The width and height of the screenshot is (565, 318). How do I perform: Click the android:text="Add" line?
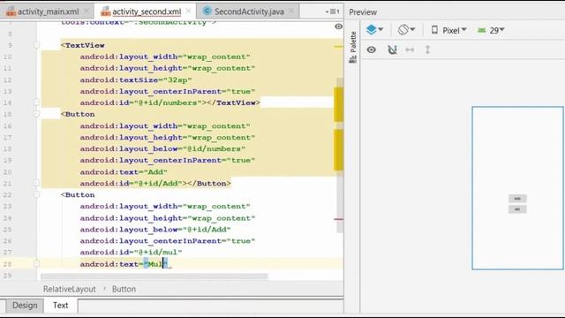click(124, 172)
